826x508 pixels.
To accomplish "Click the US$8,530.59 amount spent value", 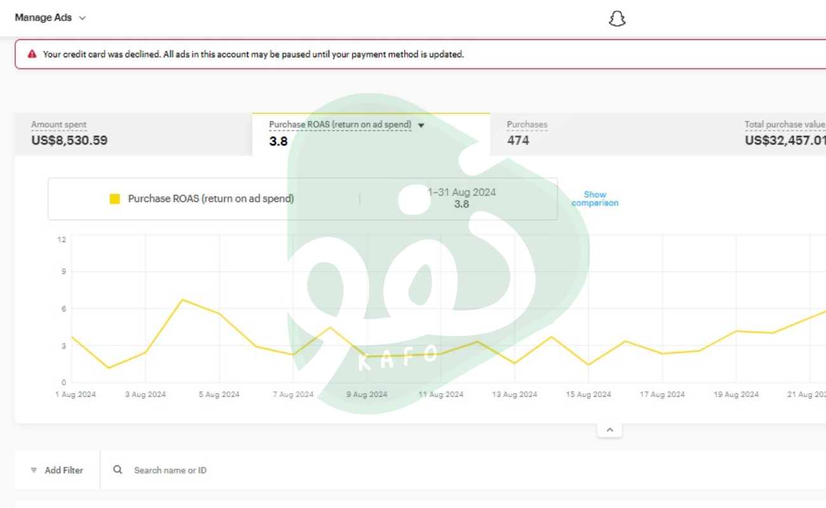I will tap(69, 140).
